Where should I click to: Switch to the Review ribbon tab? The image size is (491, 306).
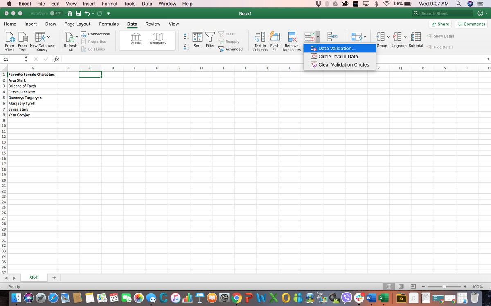click(153, 24)
